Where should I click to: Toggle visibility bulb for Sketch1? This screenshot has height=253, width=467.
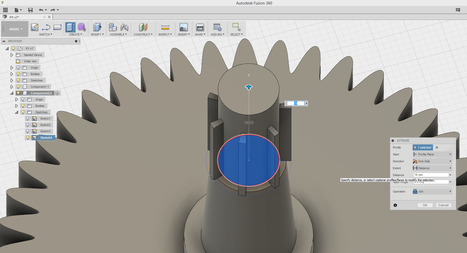point(28,119)
